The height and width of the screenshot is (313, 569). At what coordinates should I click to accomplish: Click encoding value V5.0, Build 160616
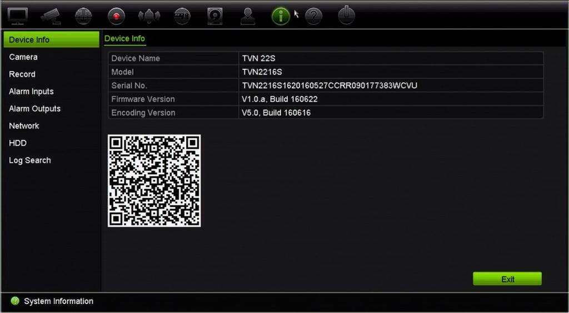[276, 113]
